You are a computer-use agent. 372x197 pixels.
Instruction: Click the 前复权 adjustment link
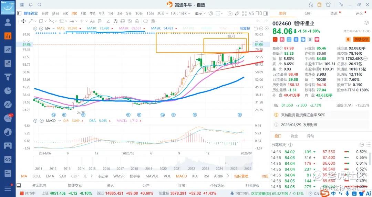click(x=245, y=29)
